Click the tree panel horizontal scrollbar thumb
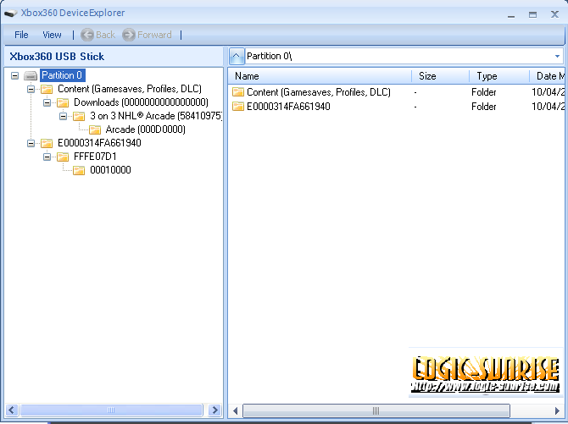This screenshot has height=424, width=568. tap(111, 410)
